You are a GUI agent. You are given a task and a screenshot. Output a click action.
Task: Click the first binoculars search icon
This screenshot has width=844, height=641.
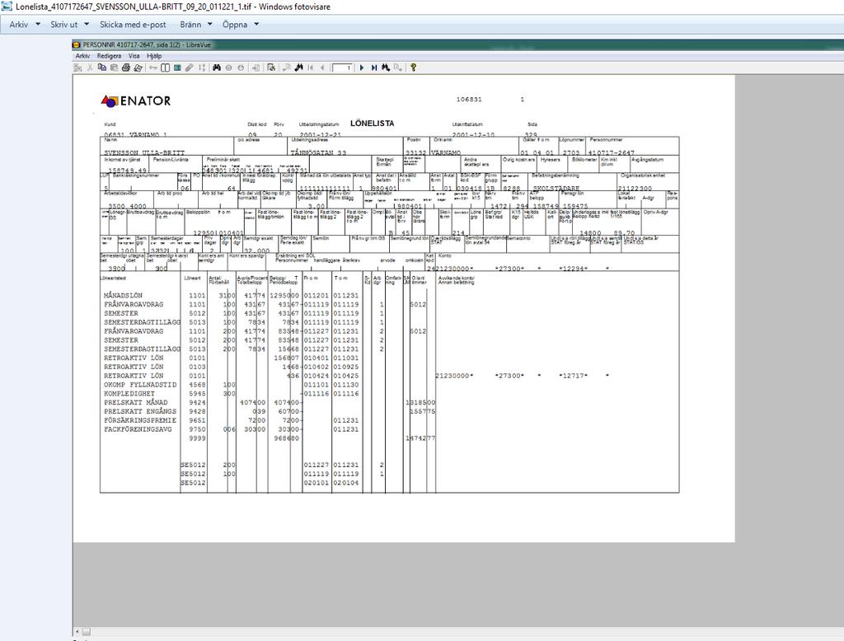tap(217, 68)
